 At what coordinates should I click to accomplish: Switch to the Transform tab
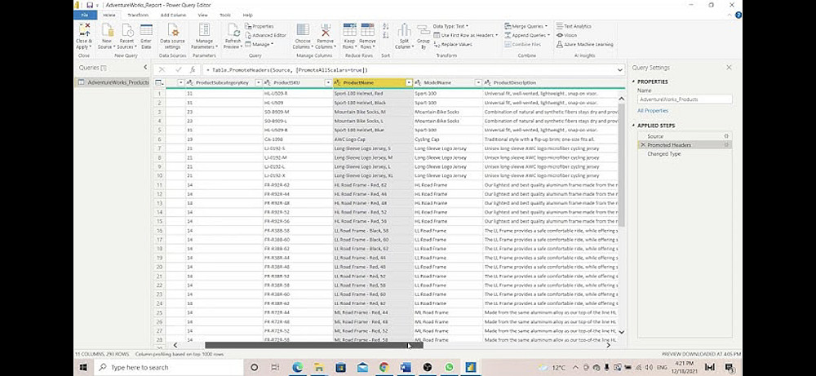tap(137, 15)
